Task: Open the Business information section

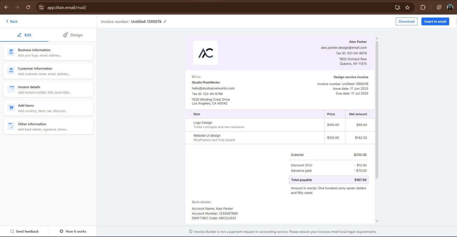Action: [48, 52]
